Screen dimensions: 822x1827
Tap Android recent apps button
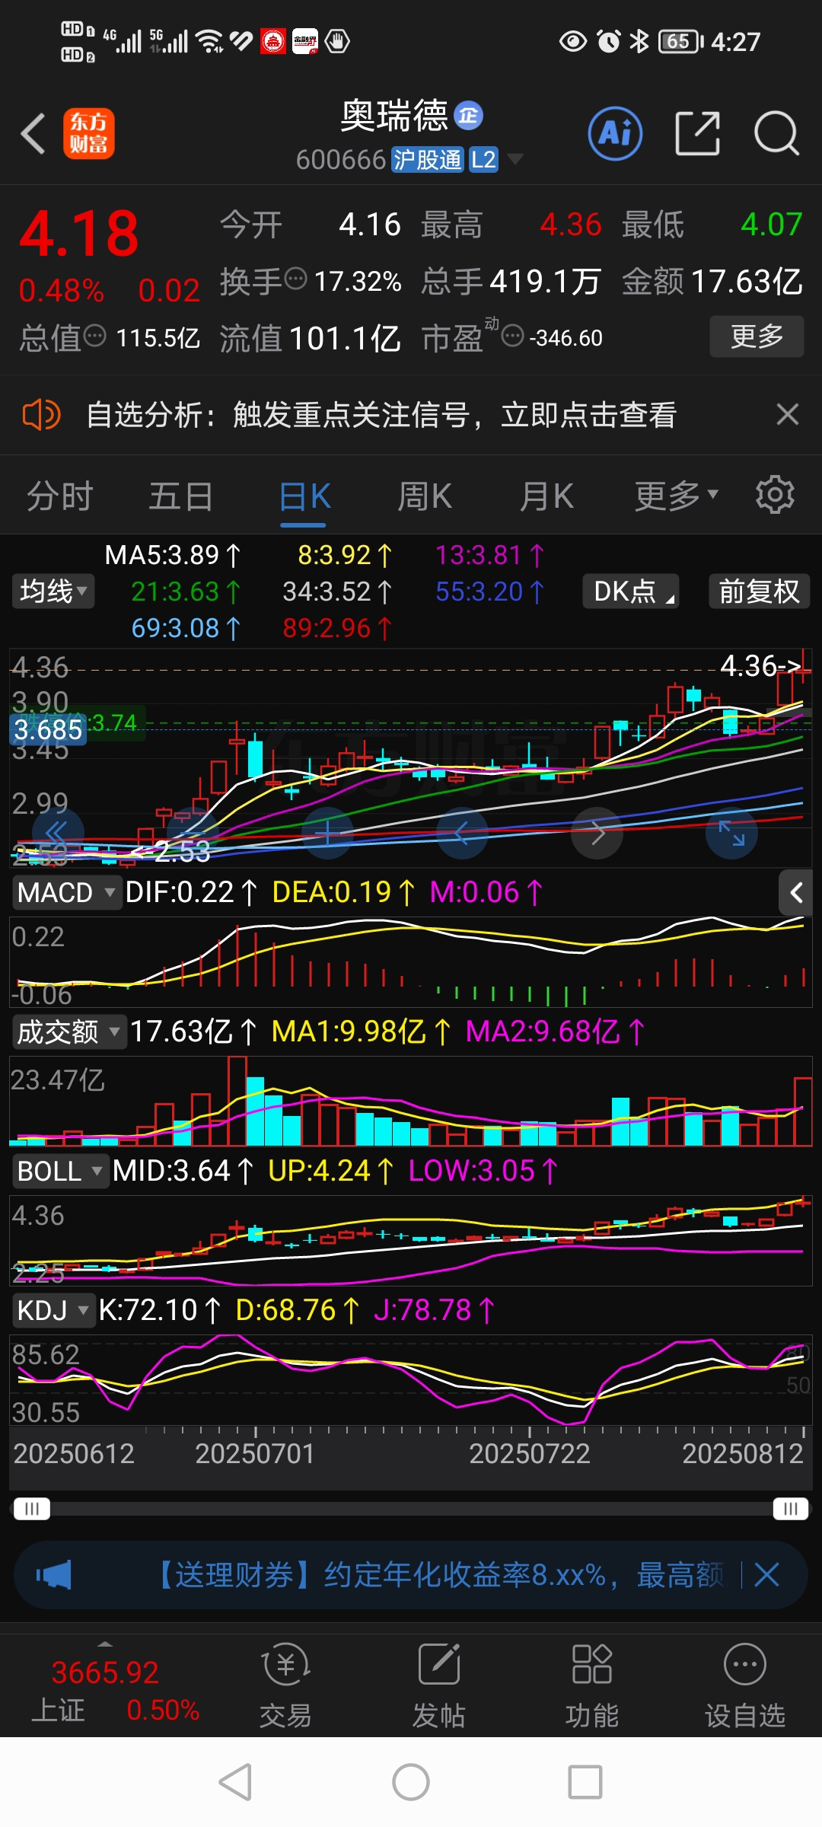[x=585, y=1783]
